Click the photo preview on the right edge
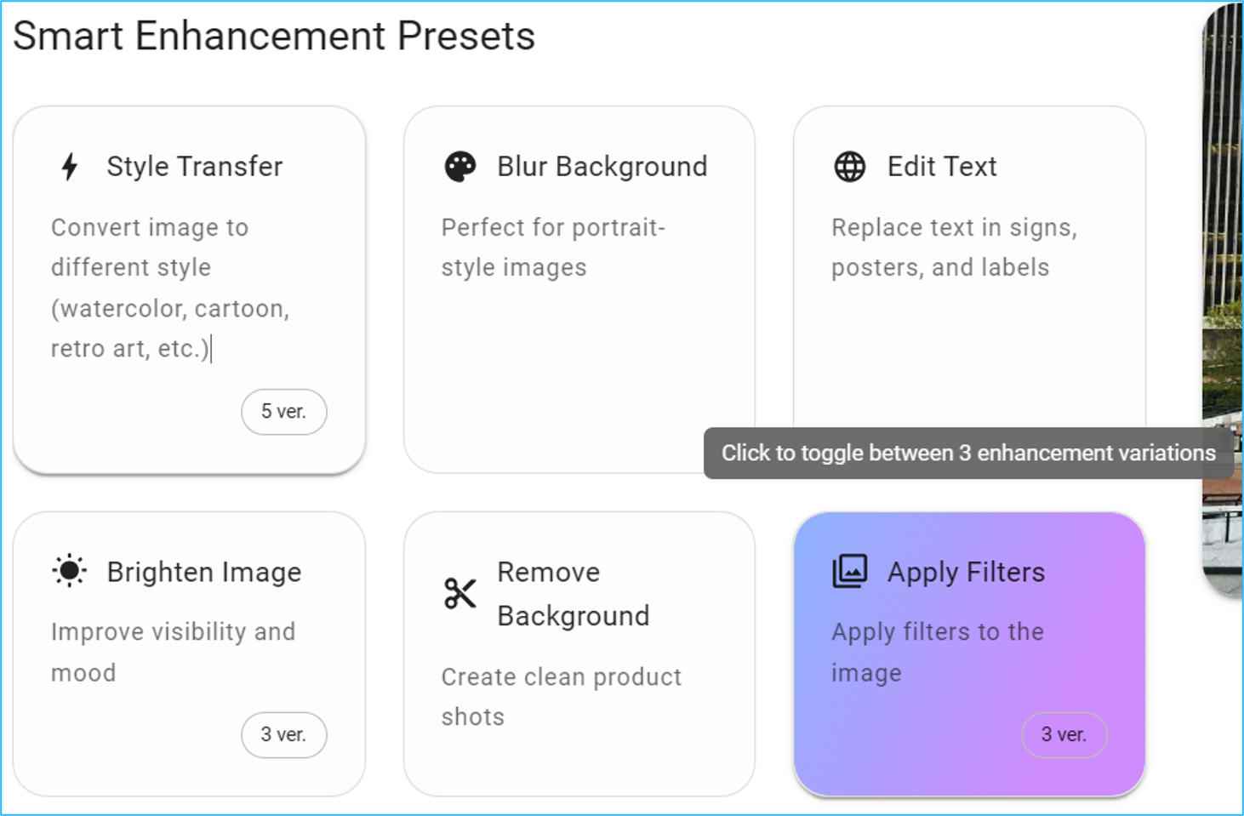1244x816 pixels. coord(1223,298)
